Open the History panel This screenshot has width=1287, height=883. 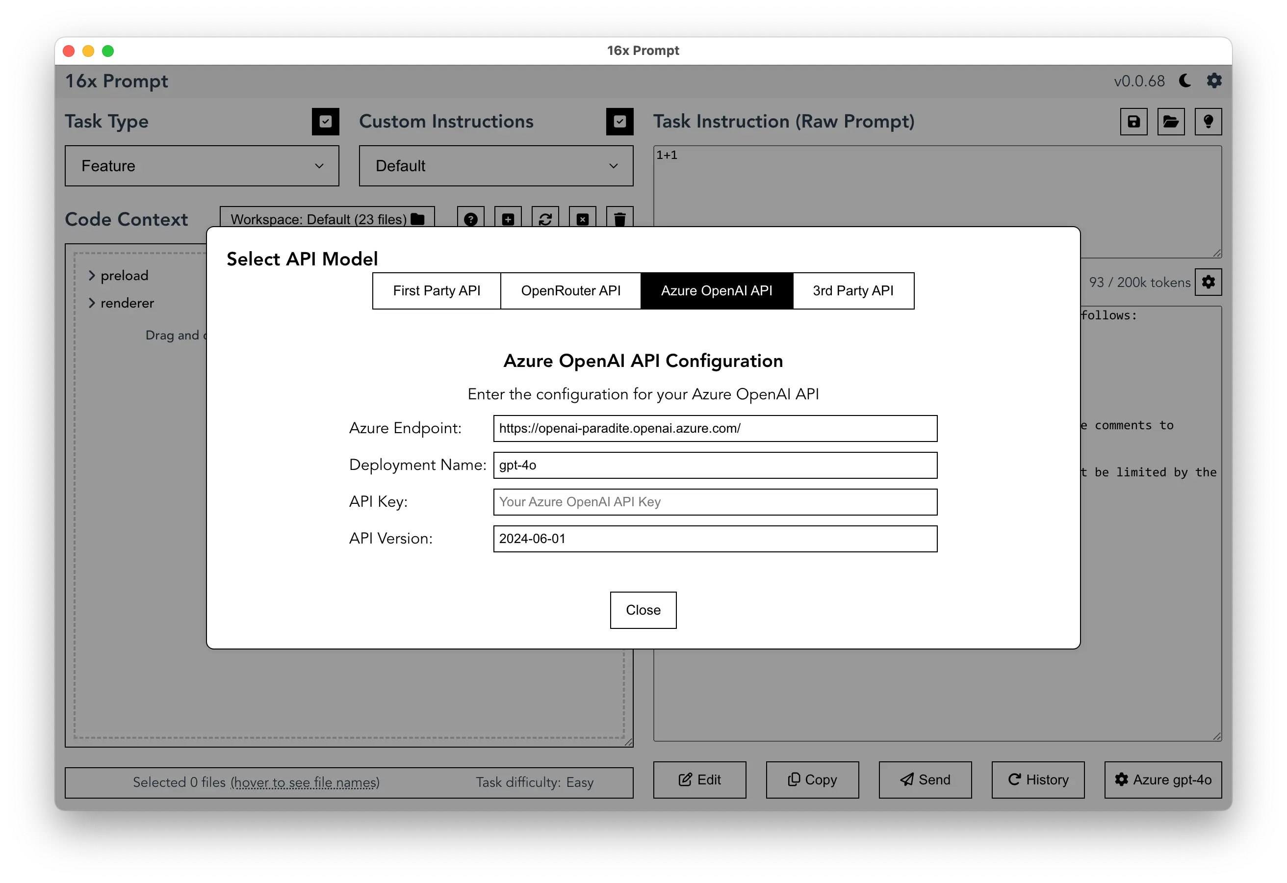1038,779
